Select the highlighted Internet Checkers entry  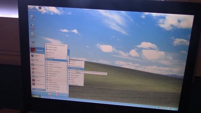[x=76, y=69]
